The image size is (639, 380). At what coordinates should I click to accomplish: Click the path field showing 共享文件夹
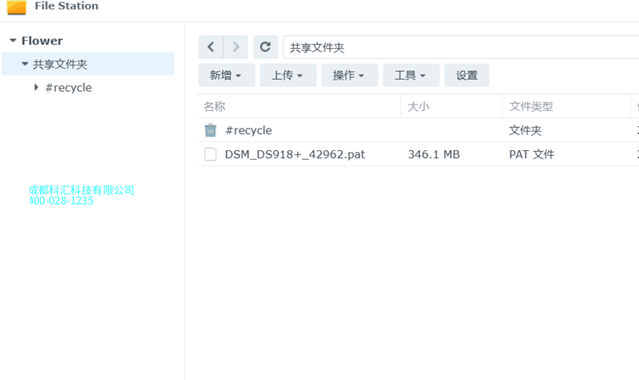(x=461, y=47)
